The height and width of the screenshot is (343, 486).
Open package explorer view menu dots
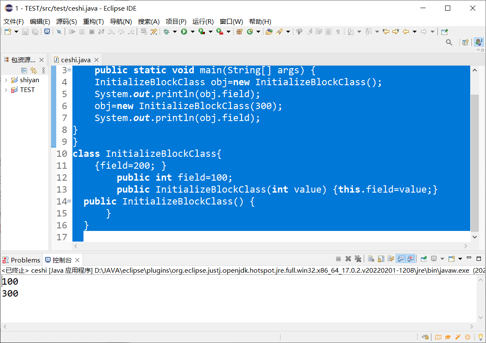point(43,71)
